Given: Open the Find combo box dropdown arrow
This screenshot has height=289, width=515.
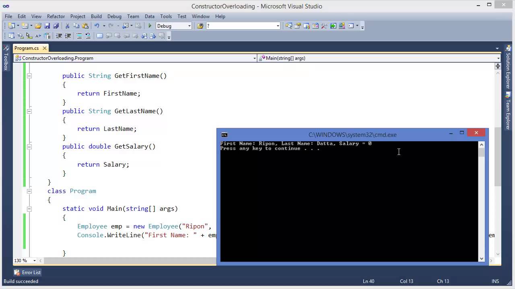Looking at the screenshot, I should (278, 26).
